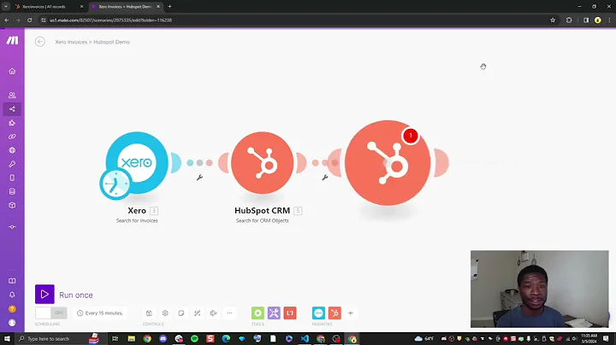Open the tab search dropdown arrow
The width and height of the screenshot is (616, 345).
6,7
